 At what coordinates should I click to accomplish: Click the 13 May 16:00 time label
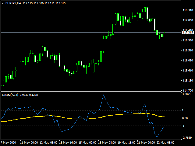point(68,143)
